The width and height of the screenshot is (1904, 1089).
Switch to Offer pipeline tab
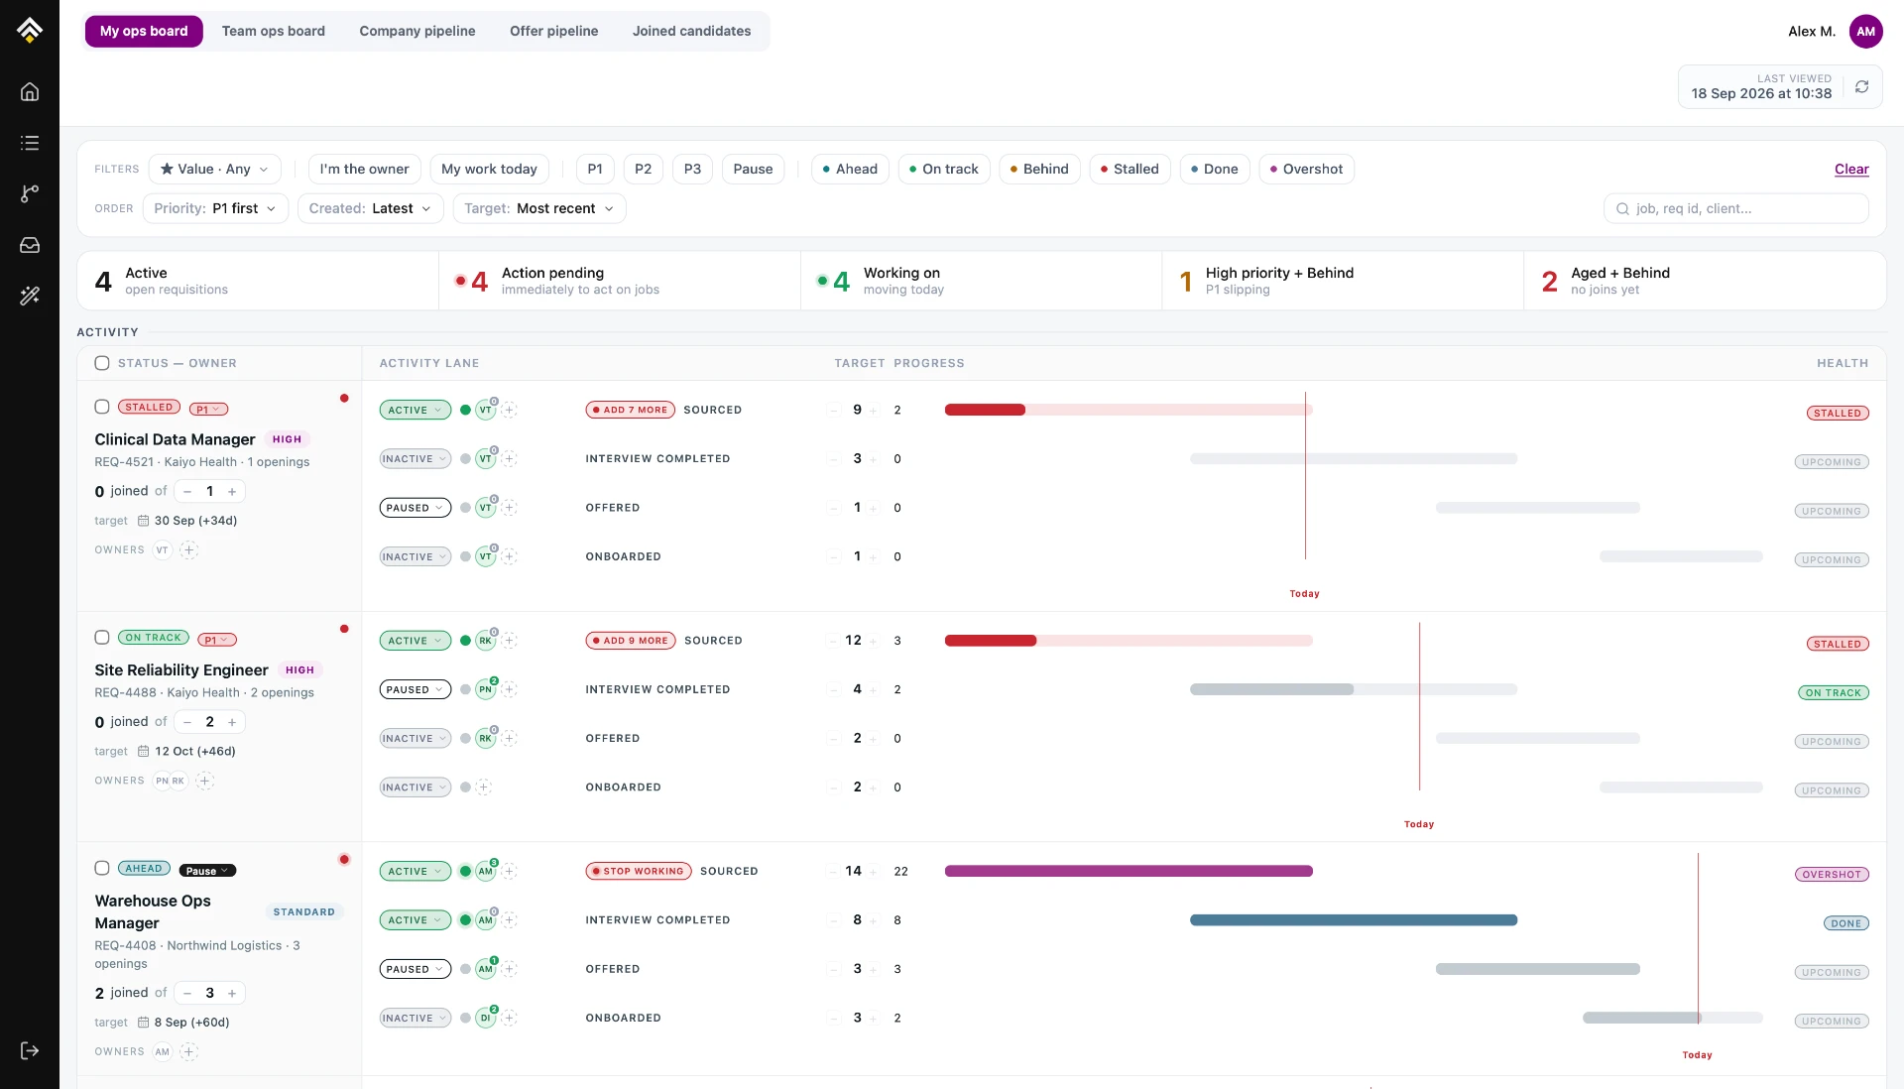click(x=553, y=31)
